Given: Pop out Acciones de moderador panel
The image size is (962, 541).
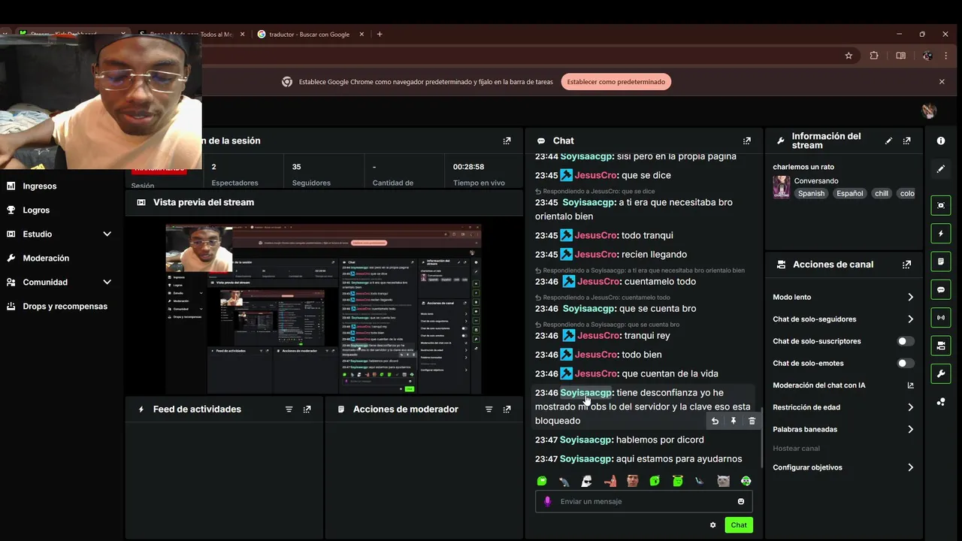Looking at the screenshot, I should [x=507, y=410].
